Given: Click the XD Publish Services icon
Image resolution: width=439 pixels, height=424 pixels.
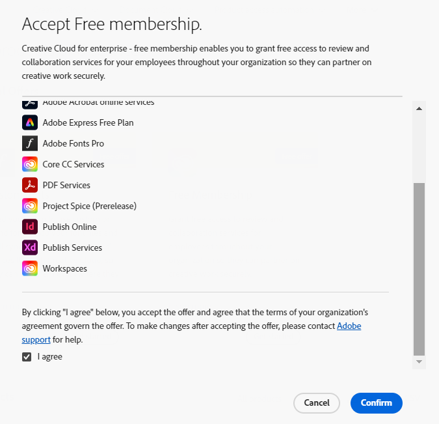Looking at the screenshot, I should [30, 247].
